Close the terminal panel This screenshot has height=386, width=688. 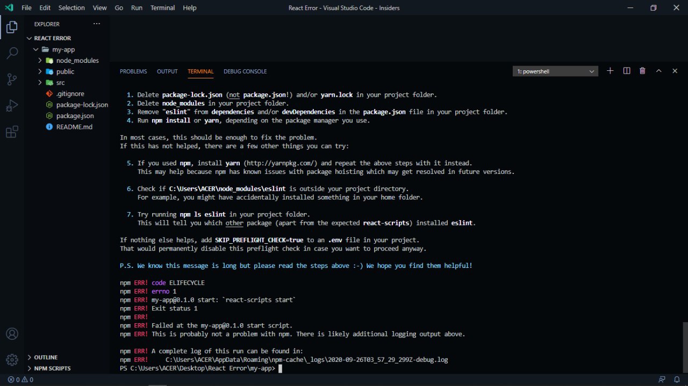pos(675,71)
